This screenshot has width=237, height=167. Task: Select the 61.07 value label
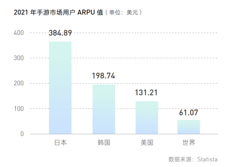point(189,112)
